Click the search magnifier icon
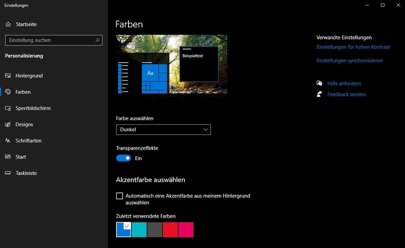The width and height of the screenshot is (405, 248). point(98,40)
